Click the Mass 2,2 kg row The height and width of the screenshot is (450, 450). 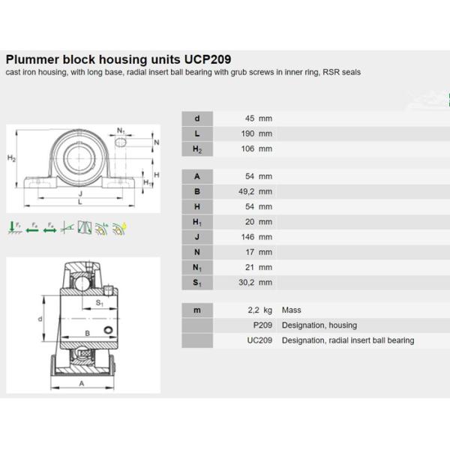tap(313, 310)
